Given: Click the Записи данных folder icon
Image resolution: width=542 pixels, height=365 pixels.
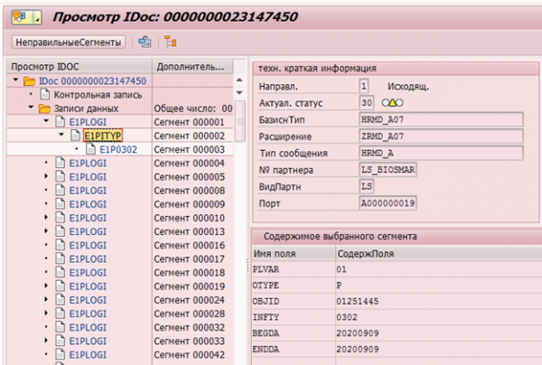Looking at the screenshot, I should click(43, 108).
